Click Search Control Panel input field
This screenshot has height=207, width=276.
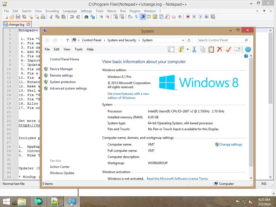(x=223, y=40)
